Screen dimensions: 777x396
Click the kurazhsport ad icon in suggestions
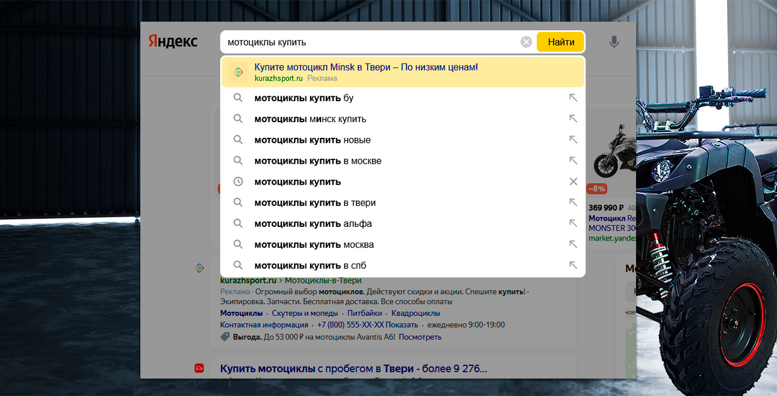pyautogui.click(x=239, y=72)
